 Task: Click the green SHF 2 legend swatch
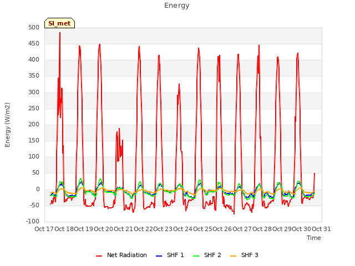point(196,256)
